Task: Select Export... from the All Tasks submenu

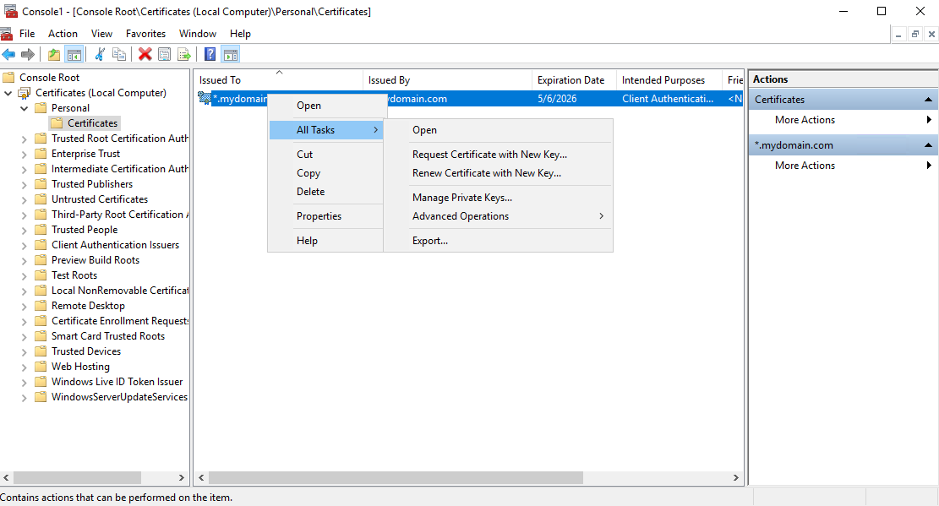Action: (x=429, y=241)
